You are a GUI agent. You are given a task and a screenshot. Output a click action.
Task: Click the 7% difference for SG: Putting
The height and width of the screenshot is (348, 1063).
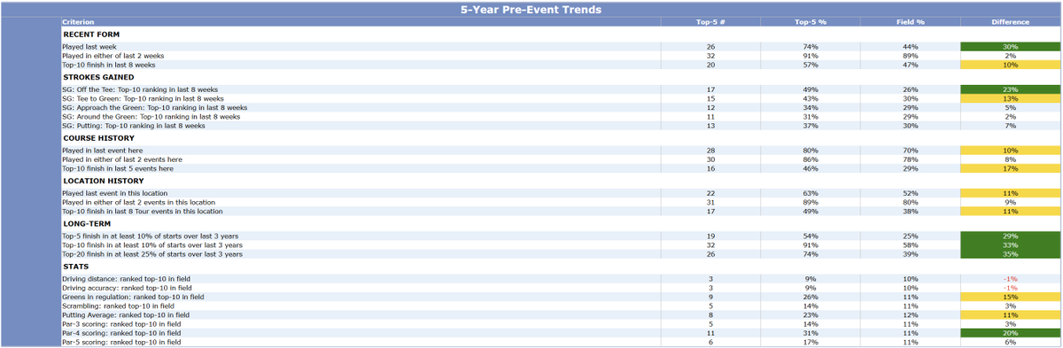point(1010,125)
